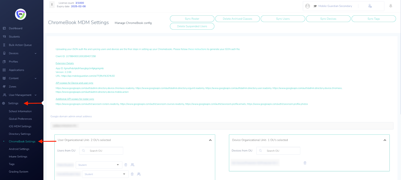Open Grading System settings
The height and width of the screenshot is (180, 401).
pyautogui.click(x=19, y=172)
